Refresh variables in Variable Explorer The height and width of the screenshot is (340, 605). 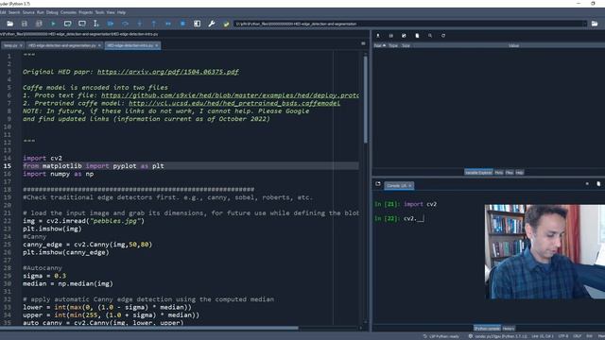(x=443, y=36)
